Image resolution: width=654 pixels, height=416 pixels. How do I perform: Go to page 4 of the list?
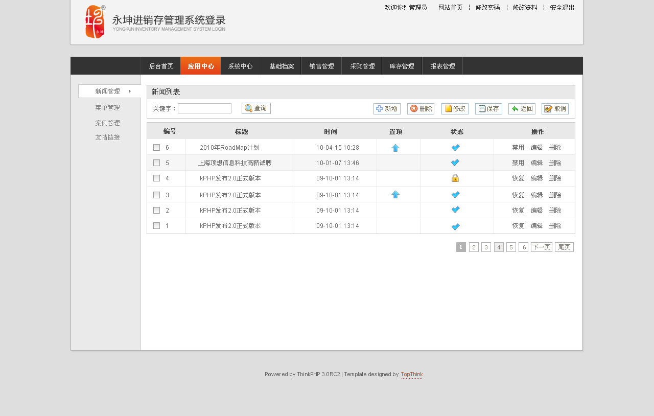[499, 247]
